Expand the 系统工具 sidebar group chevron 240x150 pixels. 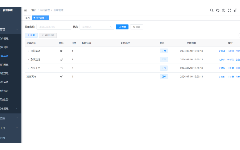click(x=17, y=128)
